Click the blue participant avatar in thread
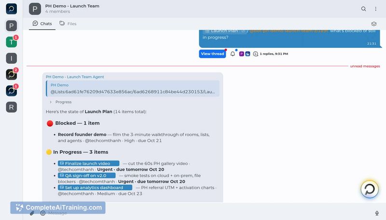The height and width of the screenshot is (220, 386). [248, 54]
